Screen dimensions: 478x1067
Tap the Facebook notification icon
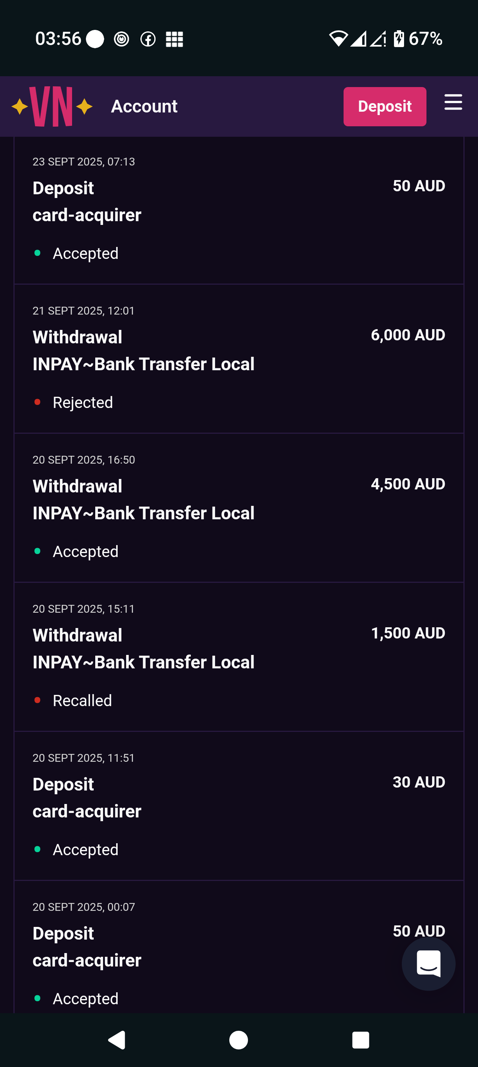pyautogui.click(x=148, y=39)
